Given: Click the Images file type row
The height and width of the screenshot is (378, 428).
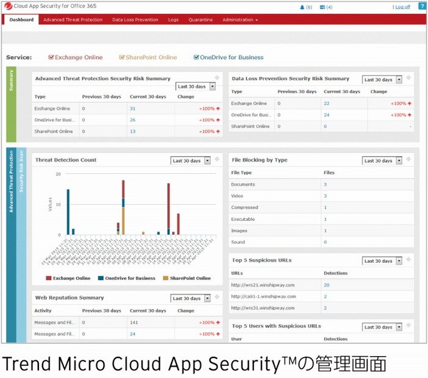Looking at the screenshot, I should tap(321, 230).
